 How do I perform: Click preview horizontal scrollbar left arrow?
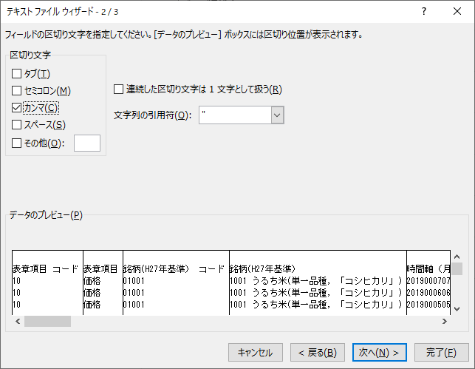pos(17,322)
